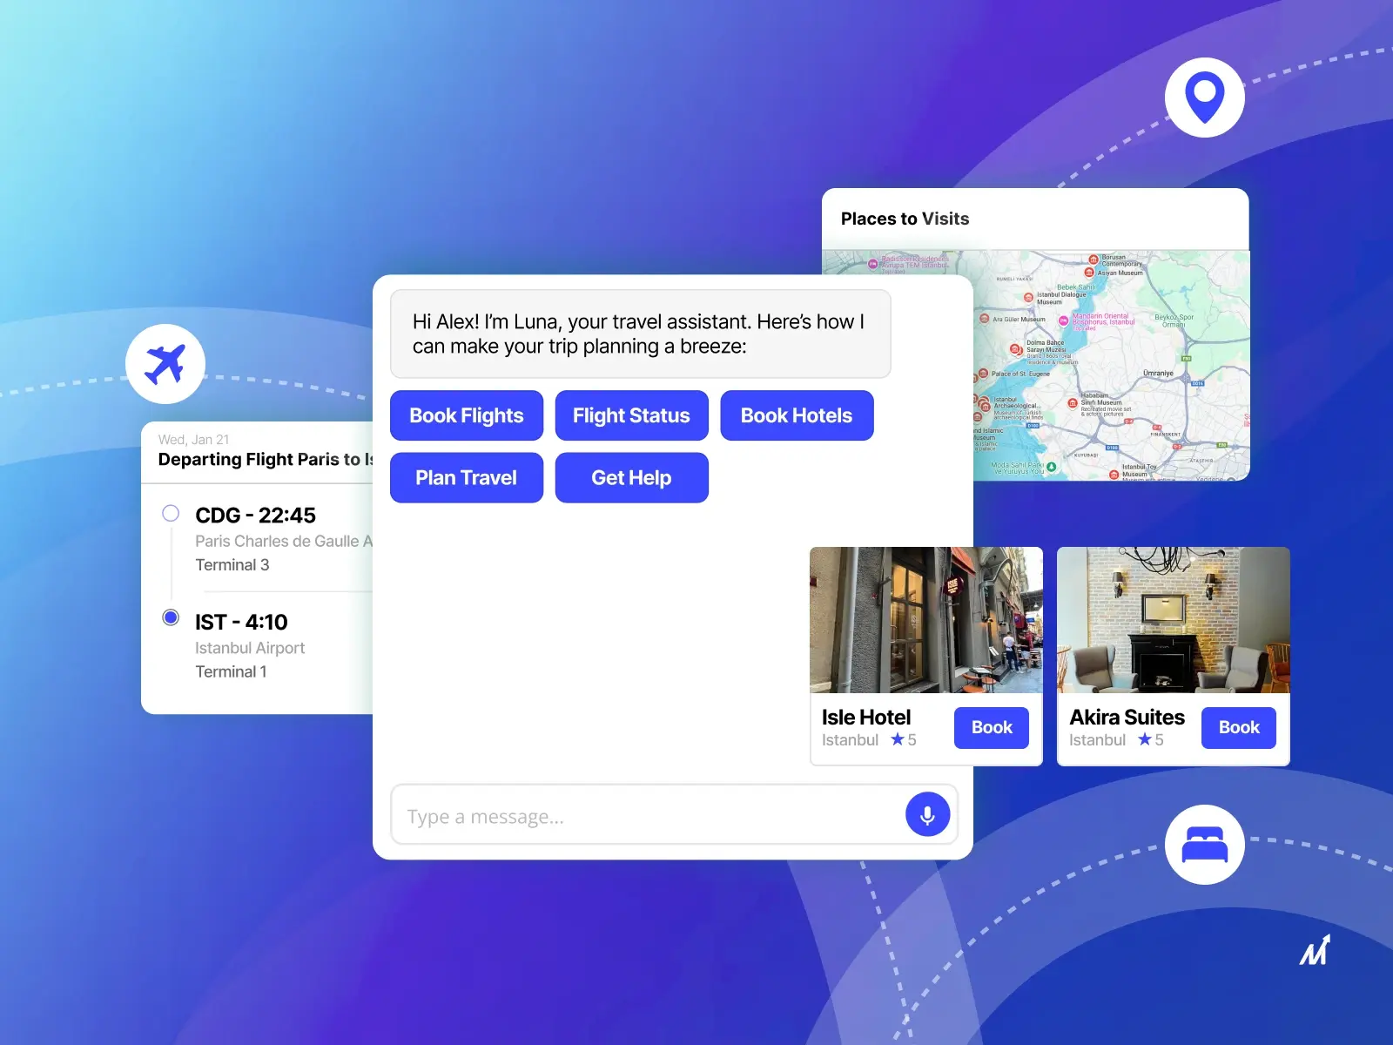Click the logo mark in bottom corner
Image resolution: width=1393 pixels, height=1045 pixels.
[x=1315, y=950]
